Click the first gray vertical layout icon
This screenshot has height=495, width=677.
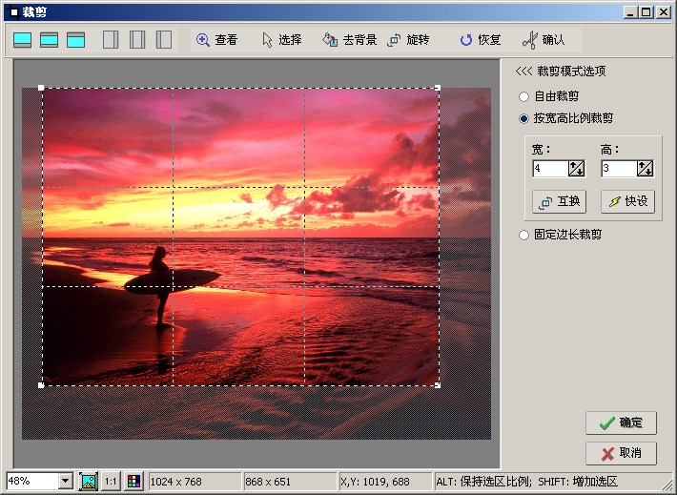tap(111, 40)
